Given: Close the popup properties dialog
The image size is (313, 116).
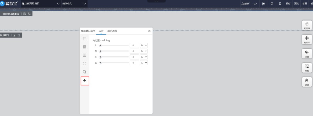Looking at the screenshot, I should (149, 31).
